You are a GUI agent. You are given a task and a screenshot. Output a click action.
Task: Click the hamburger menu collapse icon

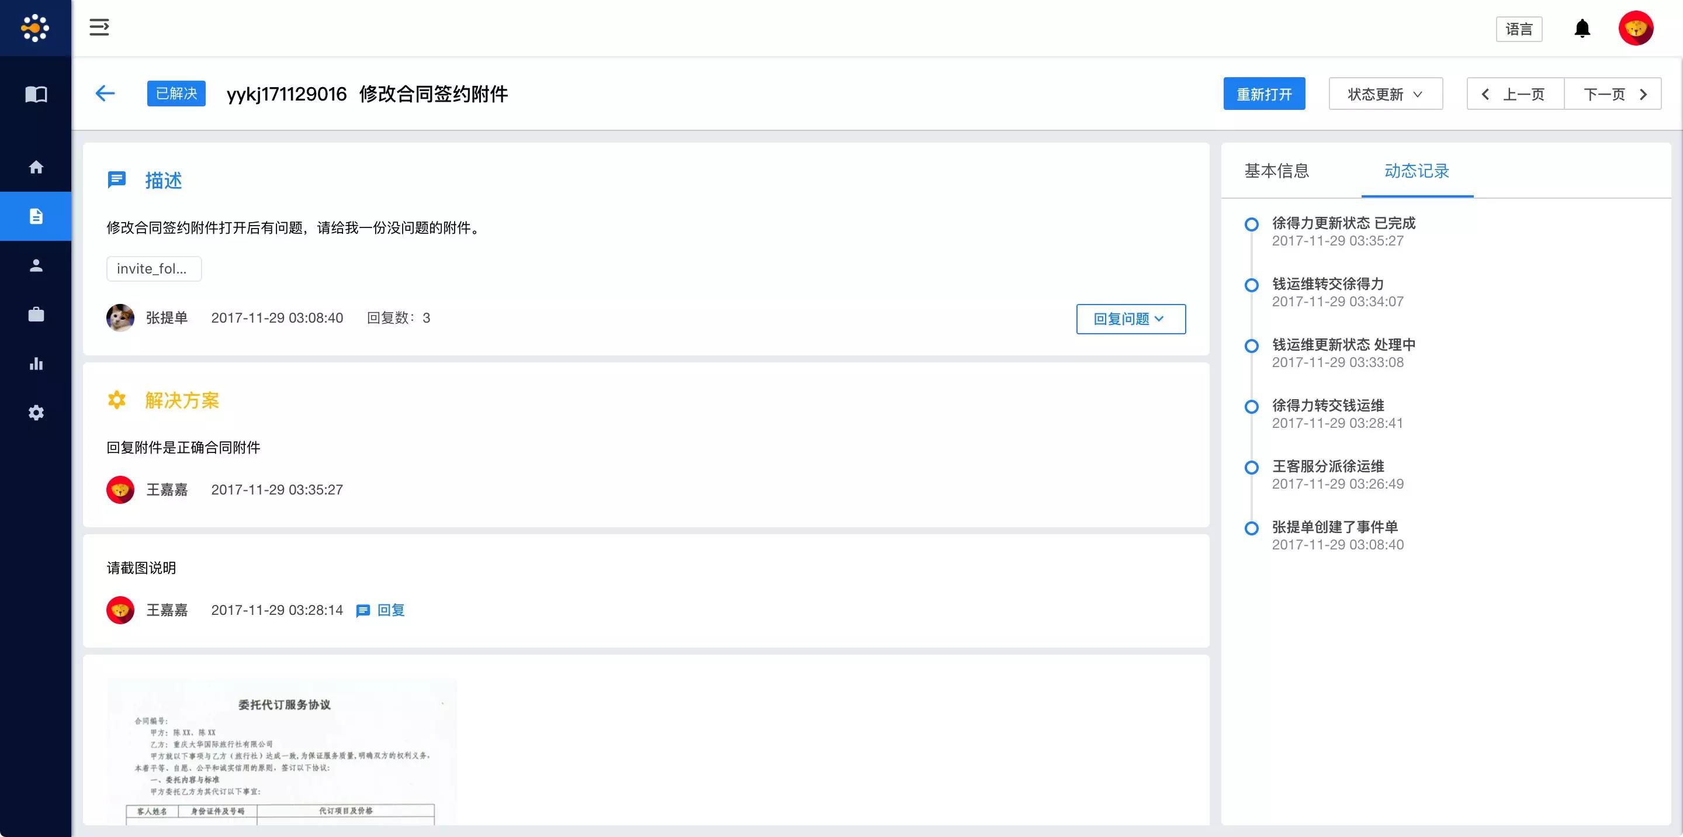[99, 27]
